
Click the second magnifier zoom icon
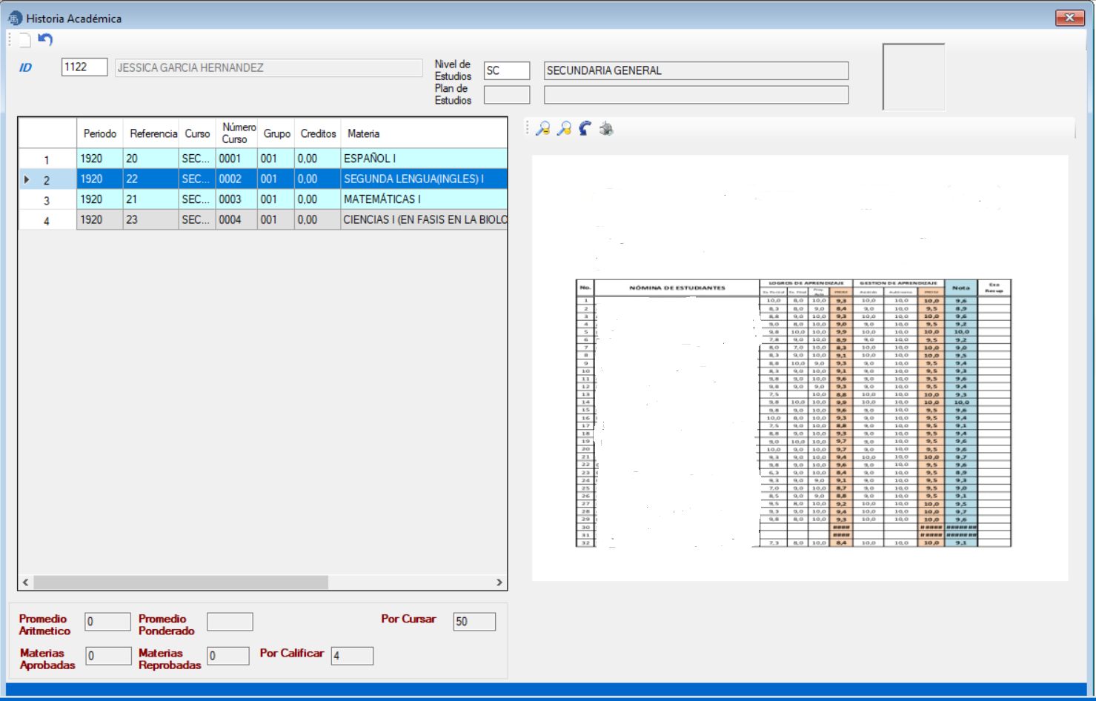click(x=564, y=129)
